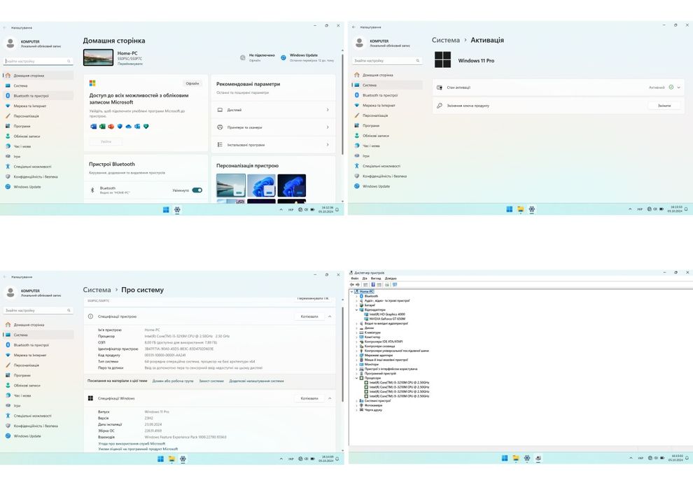Turn off the Bluetooth toggle on Home page

[x=197, y=190]
